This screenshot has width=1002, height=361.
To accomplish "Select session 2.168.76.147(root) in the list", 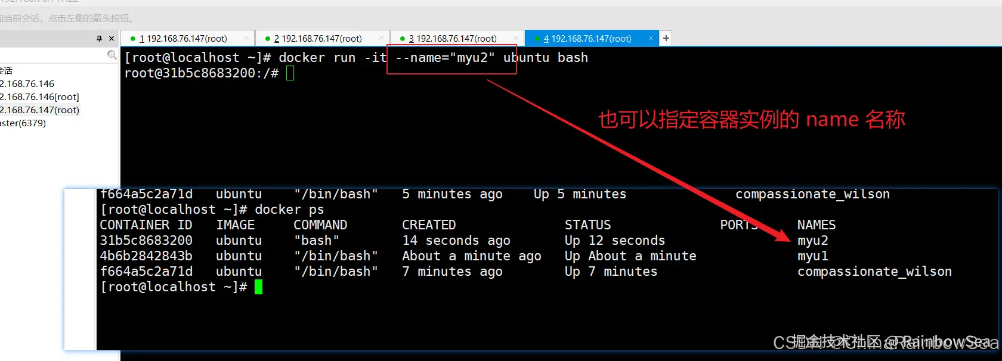I will click(x=39, y=110).
